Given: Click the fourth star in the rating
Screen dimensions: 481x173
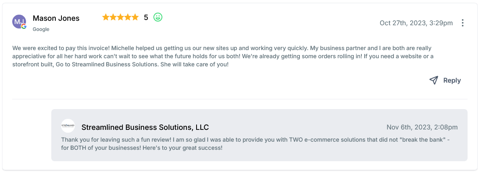Looking at the screenshot, I should coord(128,17).
